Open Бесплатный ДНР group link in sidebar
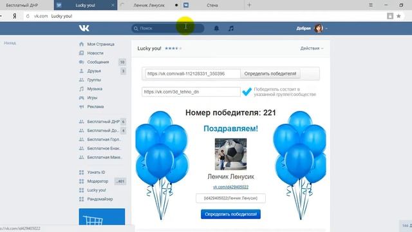The image size is (412, 232). [104, 122]
